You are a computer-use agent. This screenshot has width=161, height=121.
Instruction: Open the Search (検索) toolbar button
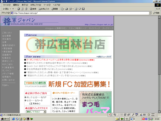coord(33,9)
